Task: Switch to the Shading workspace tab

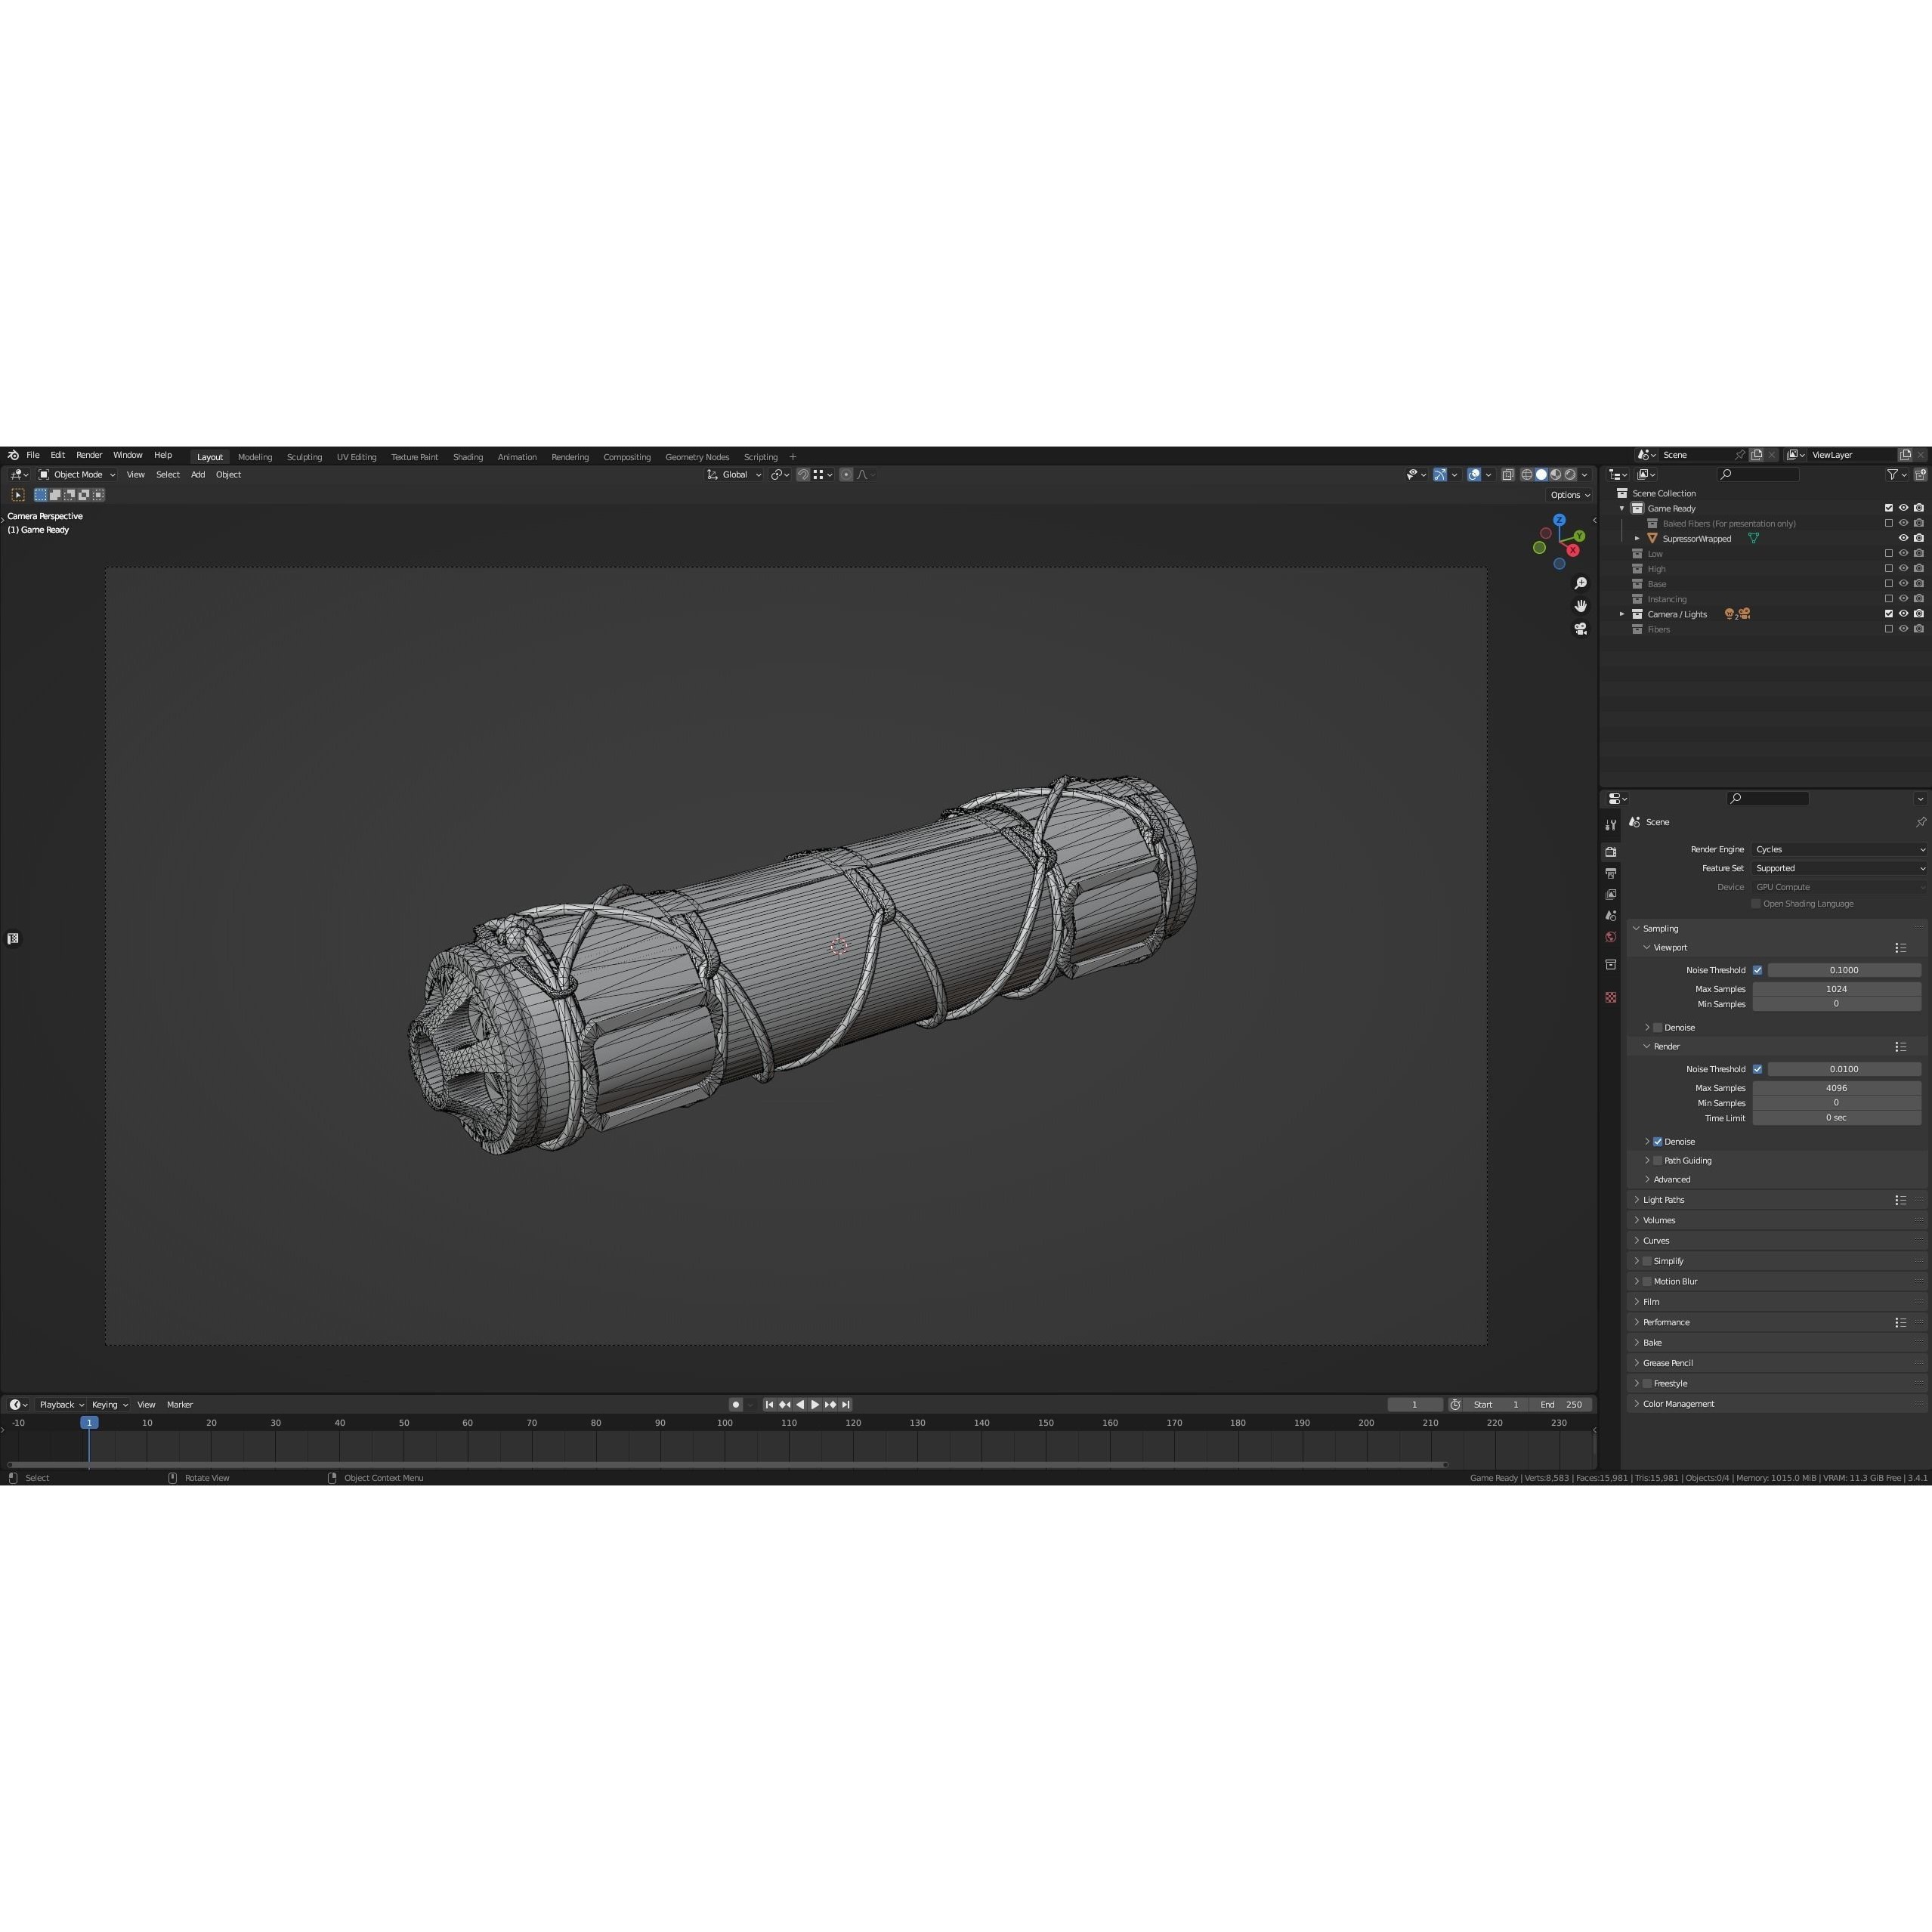Action: [468, 456]
